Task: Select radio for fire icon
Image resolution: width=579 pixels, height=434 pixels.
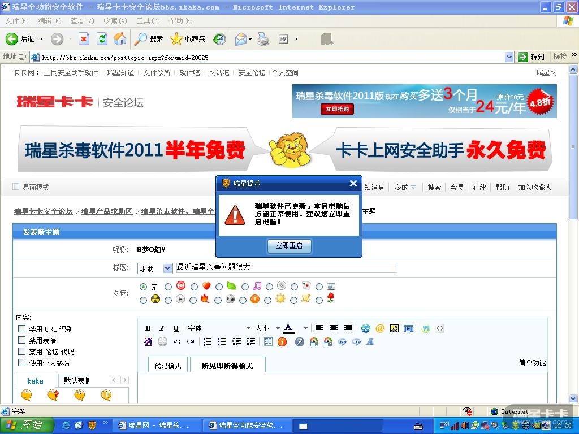Action: point(193,301)
